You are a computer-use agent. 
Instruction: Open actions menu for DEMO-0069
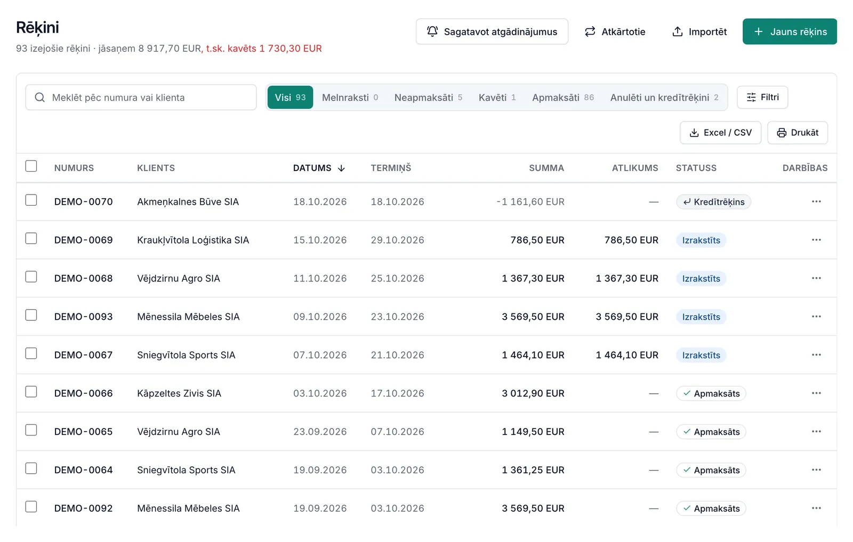pyautogui.click(x=816, y=240)
